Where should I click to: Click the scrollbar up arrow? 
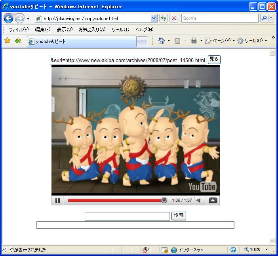click(x=272, y=53)
